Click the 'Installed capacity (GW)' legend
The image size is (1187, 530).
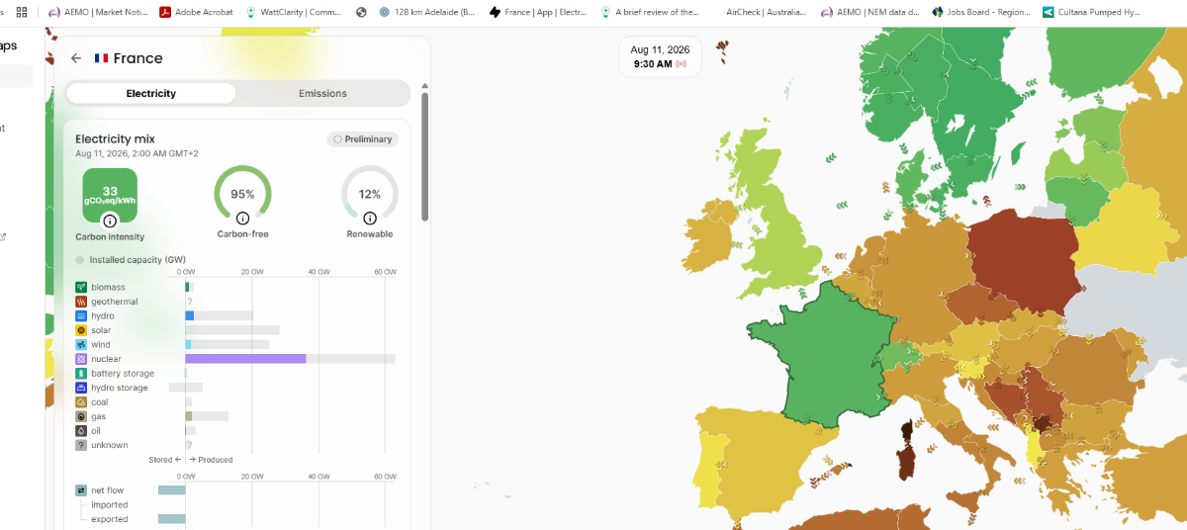tap(131, 260)
